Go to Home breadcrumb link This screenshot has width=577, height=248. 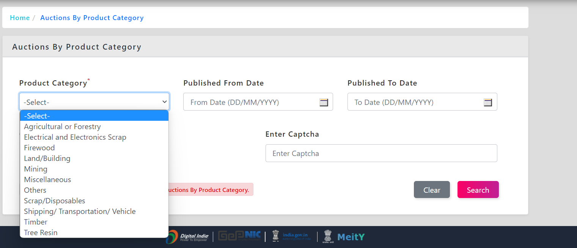20,18
